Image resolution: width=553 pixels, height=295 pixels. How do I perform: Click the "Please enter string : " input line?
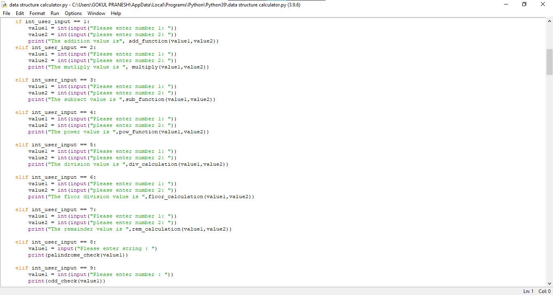coord(93,248)
